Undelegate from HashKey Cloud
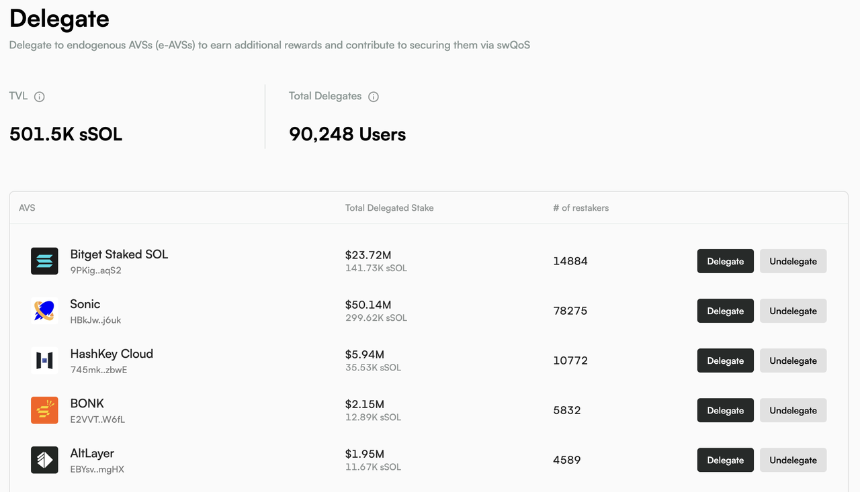 (x=793, y=360)
